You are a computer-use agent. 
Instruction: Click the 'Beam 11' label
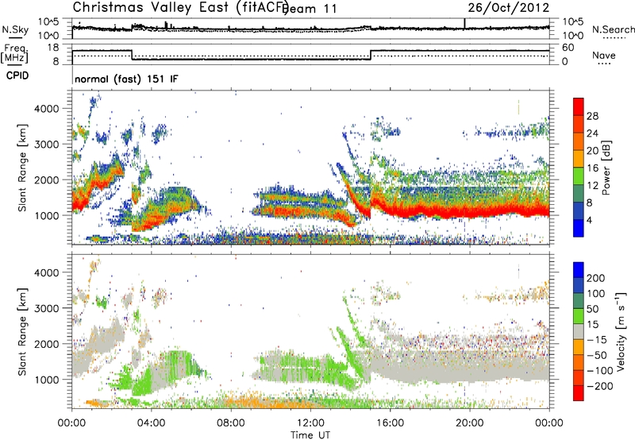pyautogui.click(x=310, y=9)
